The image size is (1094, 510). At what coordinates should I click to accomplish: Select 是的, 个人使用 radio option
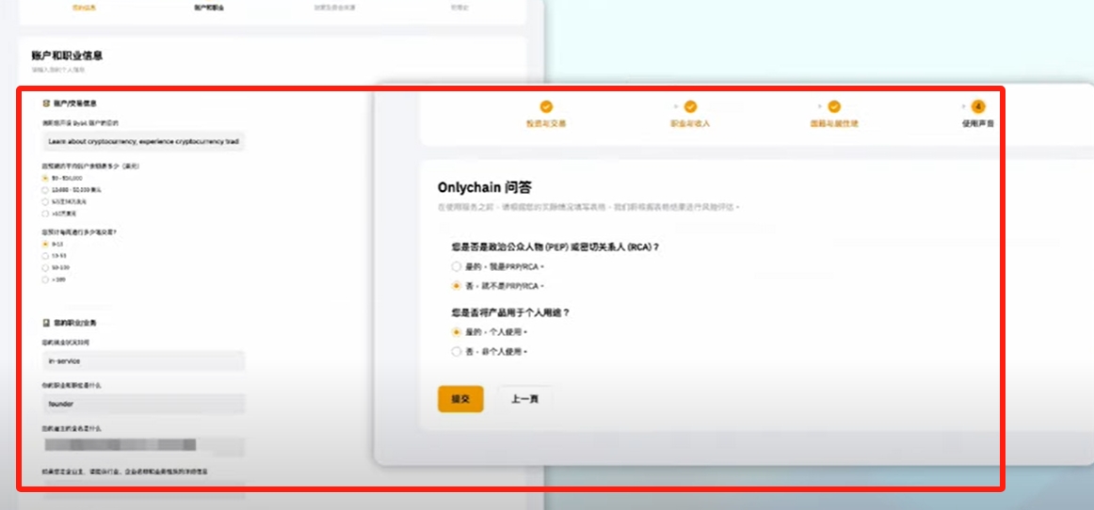457,332
